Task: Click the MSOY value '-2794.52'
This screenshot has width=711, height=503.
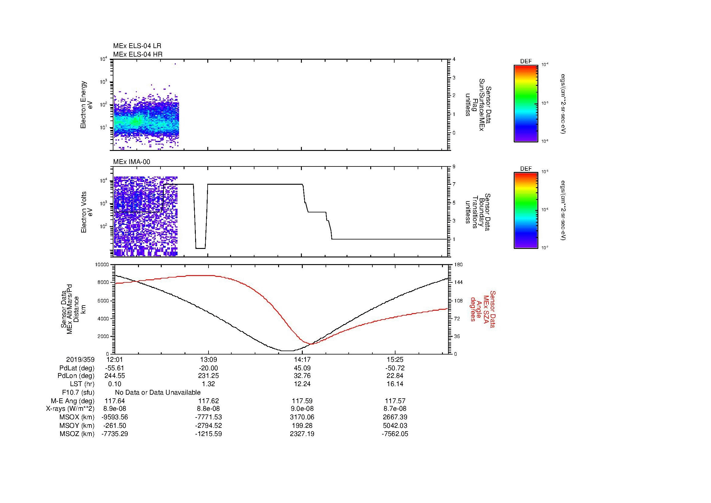Action: (209, 426)
